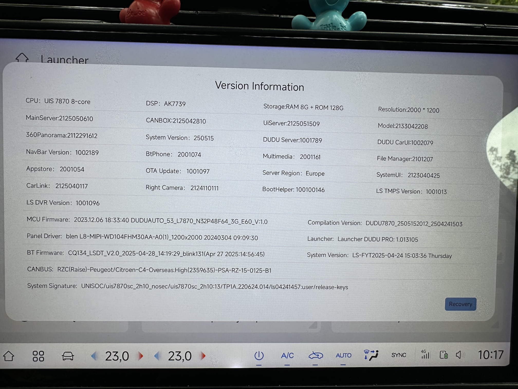This screenshot has height=389, width=518.
Task: Open the app grid menu icon
Action: tap(38, 356)
